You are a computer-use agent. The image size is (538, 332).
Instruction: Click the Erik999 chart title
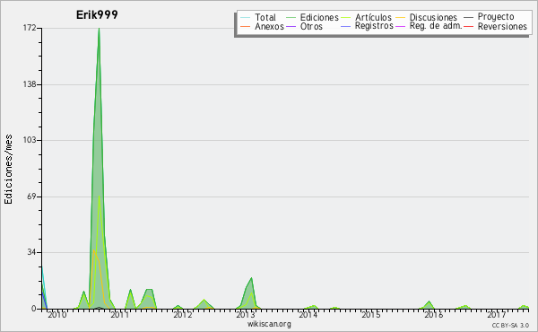97,14
